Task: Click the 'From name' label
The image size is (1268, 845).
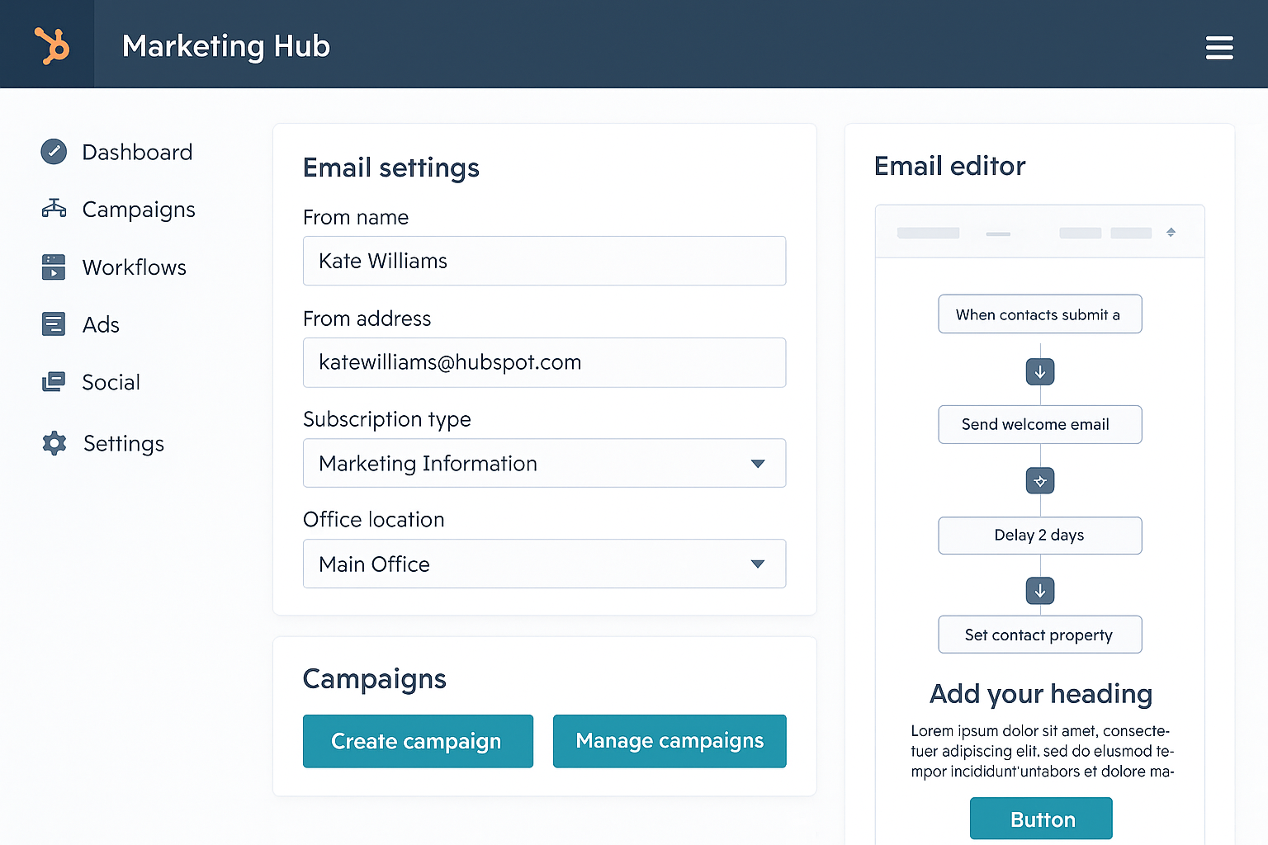Action: coord(356,217)
